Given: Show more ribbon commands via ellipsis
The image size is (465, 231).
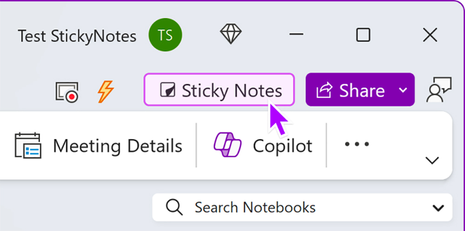Looking at the screenshot, I should point(357,145).
